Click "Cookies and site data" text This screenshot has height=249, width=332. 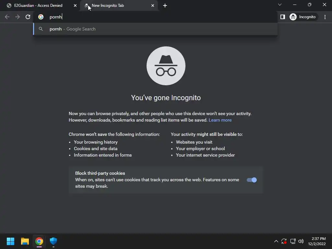click(96, 148)
